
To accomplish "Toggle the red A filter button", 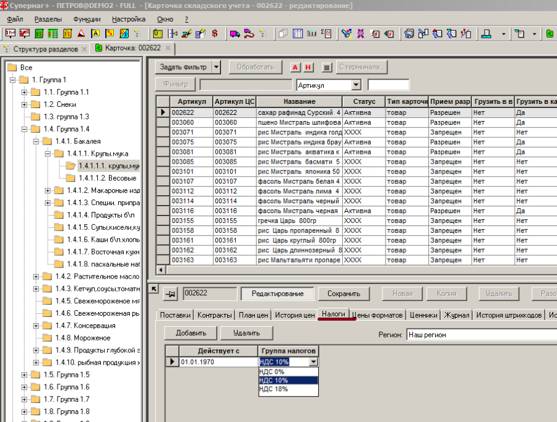I will (x=295, y=67).
